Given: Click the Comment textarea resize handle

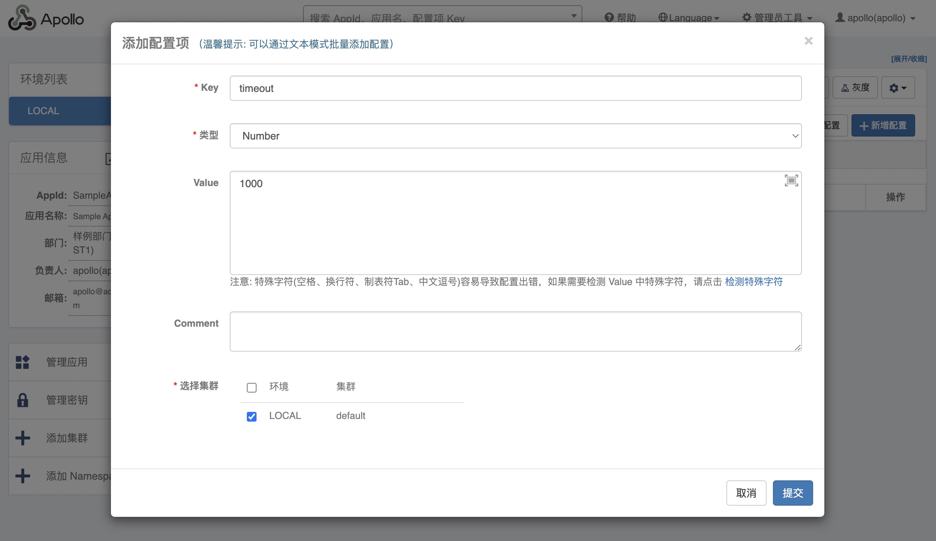Looking at the screenshot, I should coord(797,347).
